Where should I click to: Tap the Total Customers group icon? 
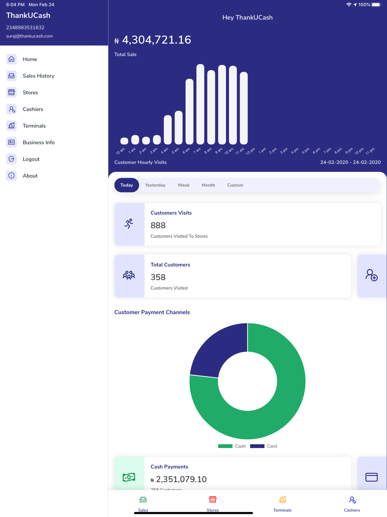click(129, 276)
